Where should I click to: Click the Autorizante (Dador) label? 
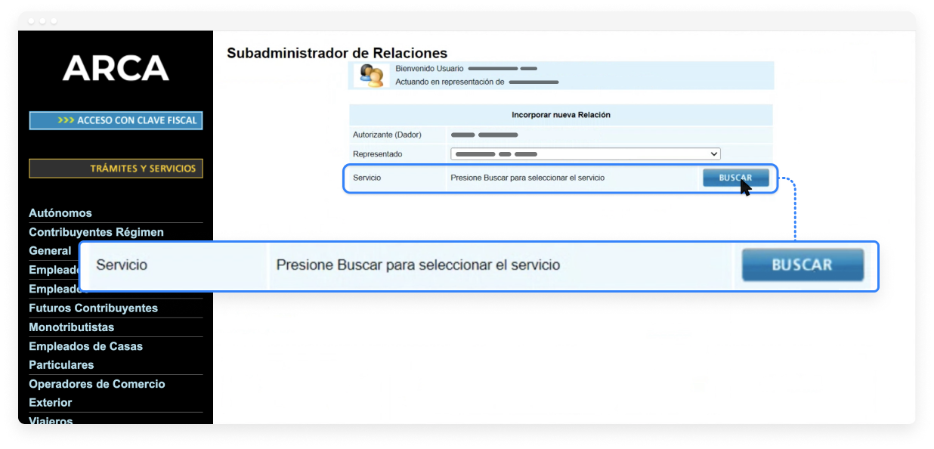(x=387, y=135)
